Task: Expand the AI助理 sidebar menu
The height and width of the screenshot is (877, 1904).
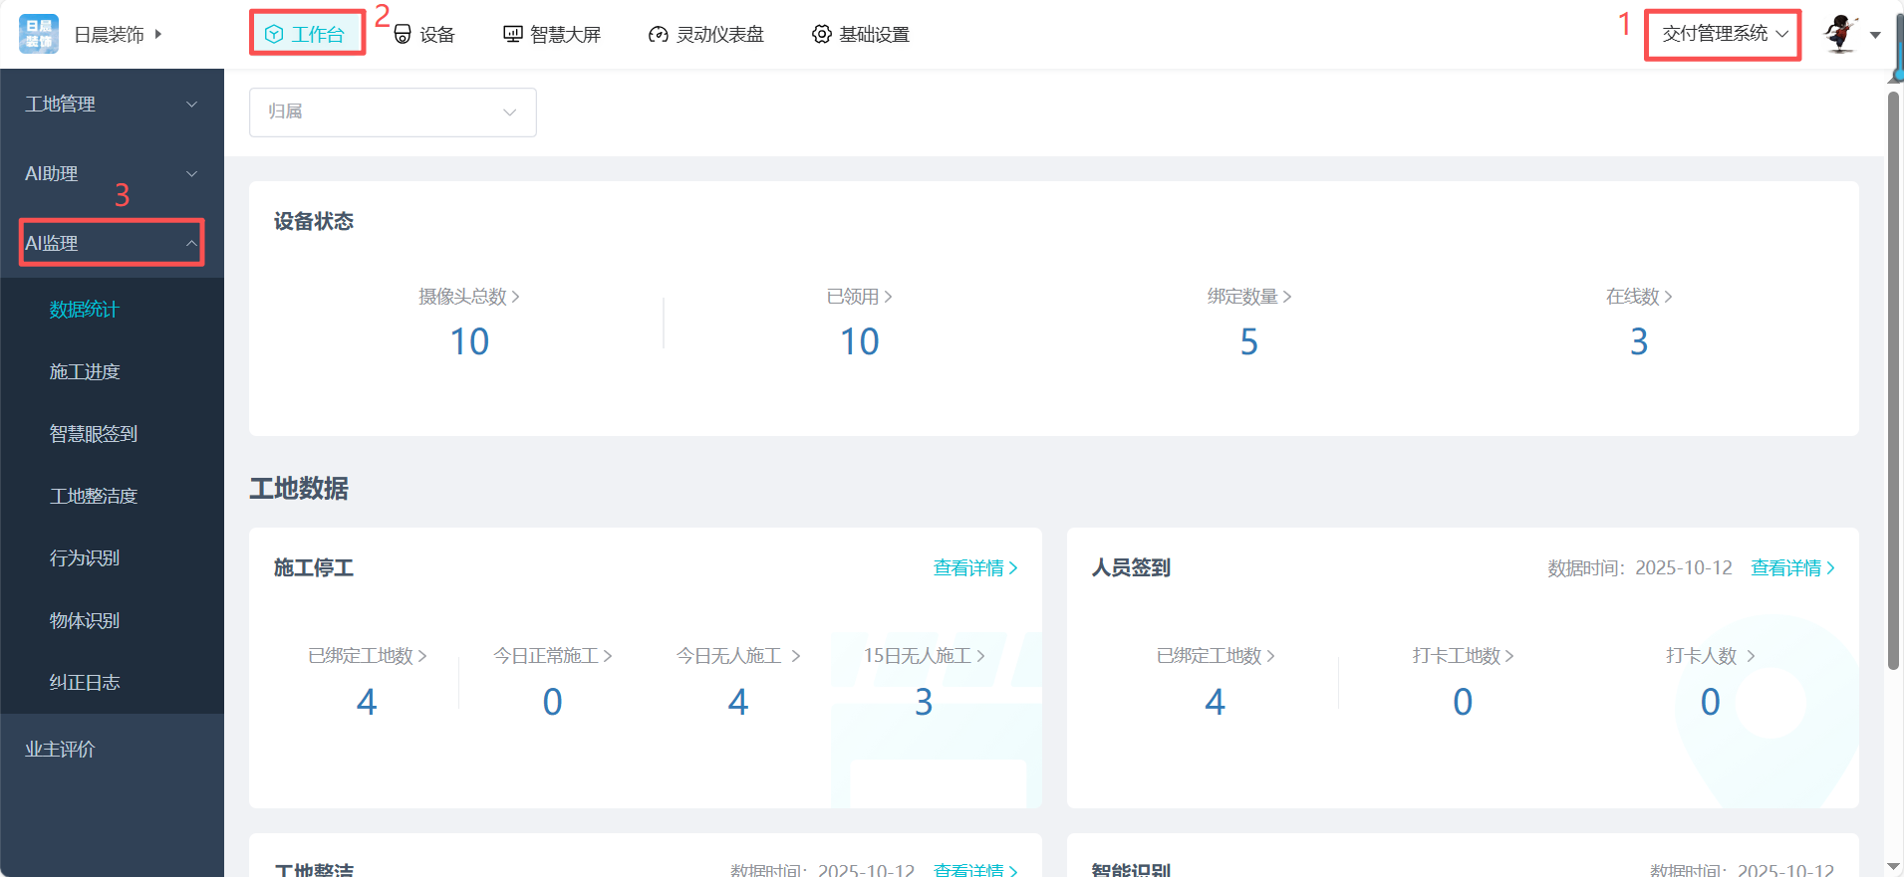Action: pyautogui.click(x=111, y=174)
